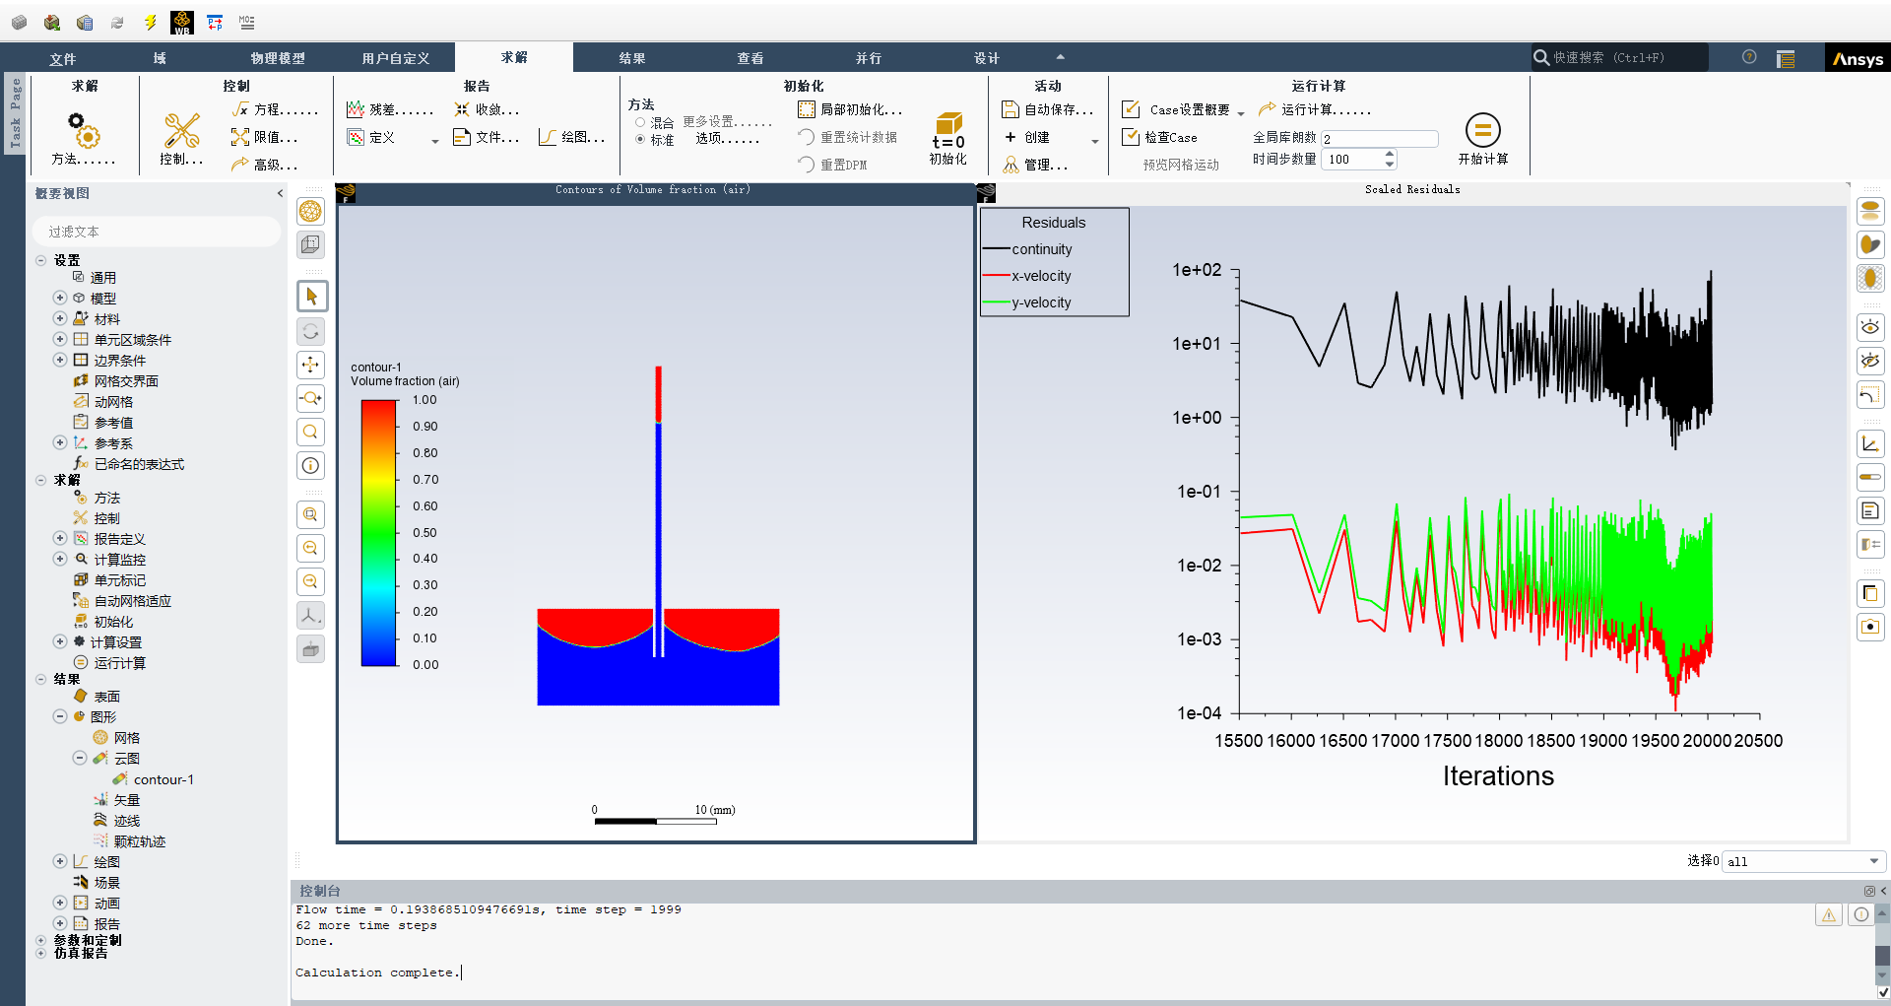Click the eye visibility icon in right toolbar

pos(1870,326)
